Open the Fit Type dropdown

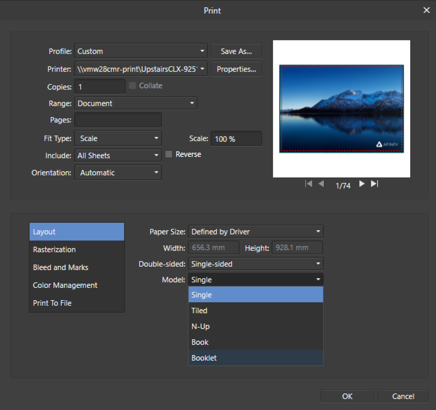(118, 138)
